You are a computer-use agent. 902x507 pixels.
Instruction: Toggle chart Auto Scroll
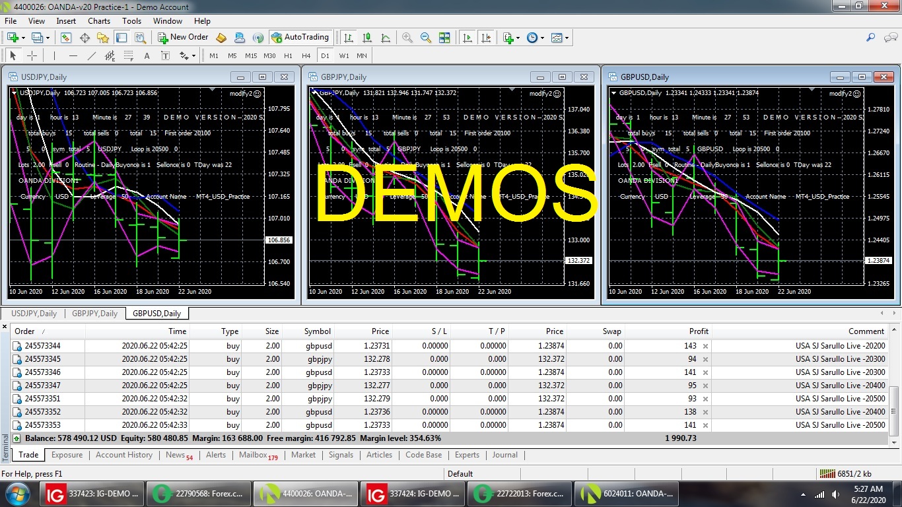point(468,38)
